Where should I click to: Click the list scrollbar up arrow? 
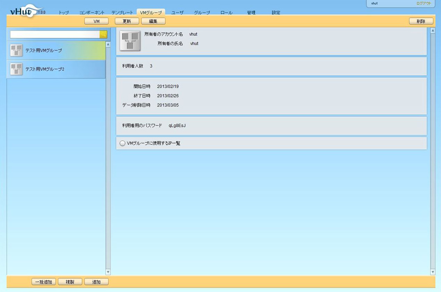108,45
